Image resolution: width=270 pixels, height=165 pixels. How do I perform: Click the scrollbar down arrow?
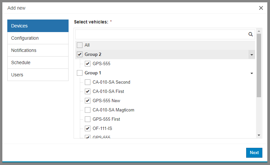tap(259, 135)
